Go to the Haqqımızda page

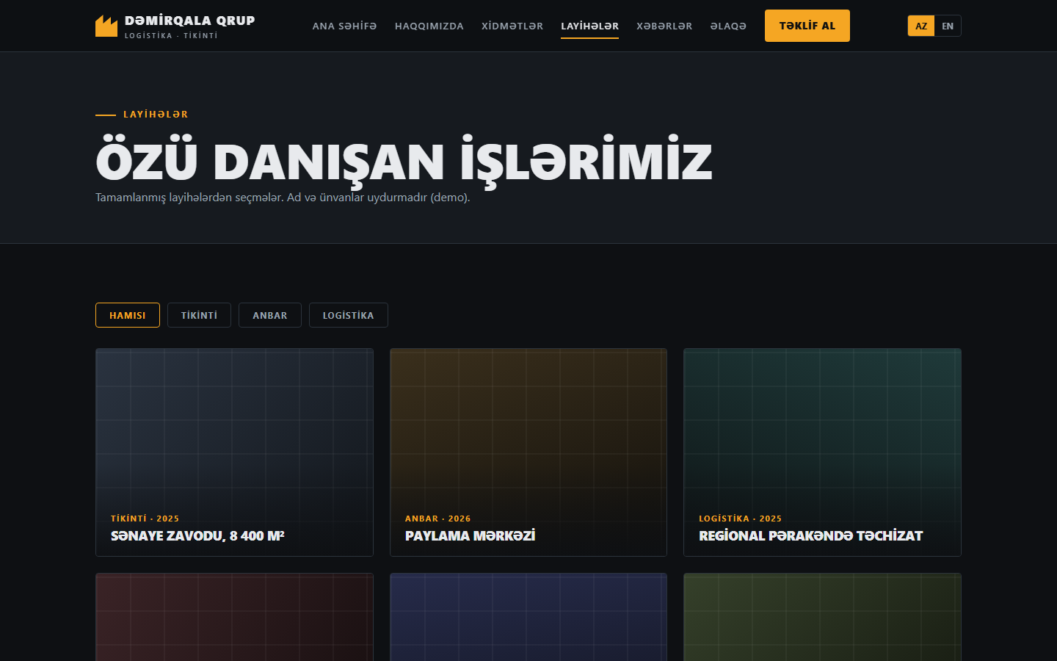pyautogui.click(x=429, y=26)
